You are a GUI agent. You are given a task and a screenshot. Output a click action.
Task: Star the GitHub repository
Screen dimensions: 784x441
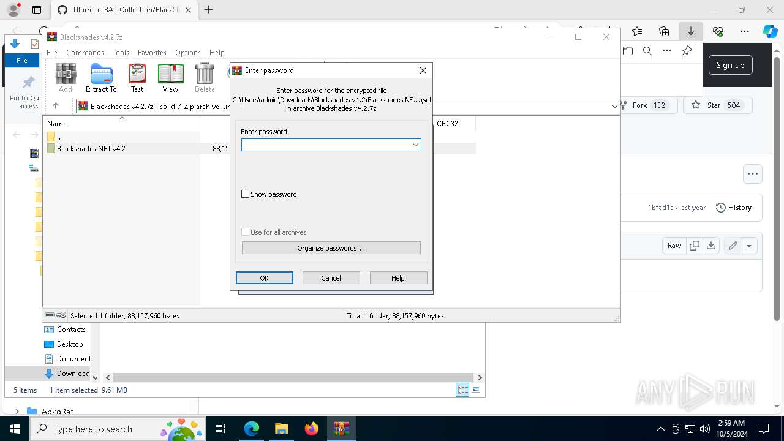pos(717,105)
